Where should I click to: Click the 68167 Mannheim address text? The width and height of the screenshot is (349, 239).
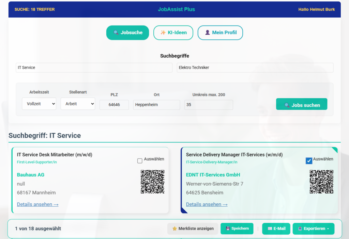pos(36,192)
